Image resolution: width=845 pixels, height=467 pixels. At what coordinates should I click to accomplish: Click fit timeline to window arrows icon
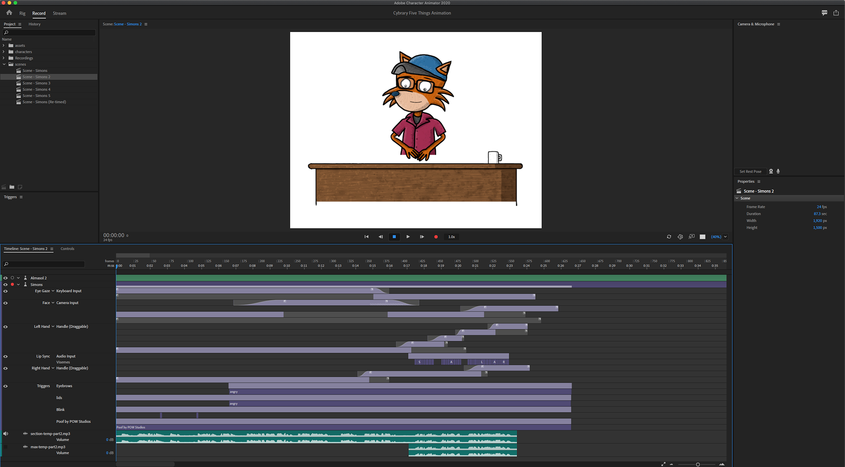coord(663,464)
